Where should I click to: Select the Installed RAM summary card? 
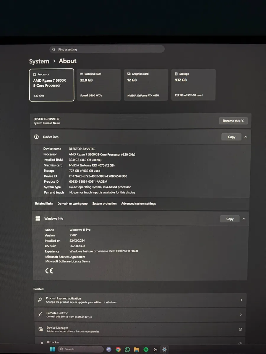pyautogui.click(x=98, y=85)
